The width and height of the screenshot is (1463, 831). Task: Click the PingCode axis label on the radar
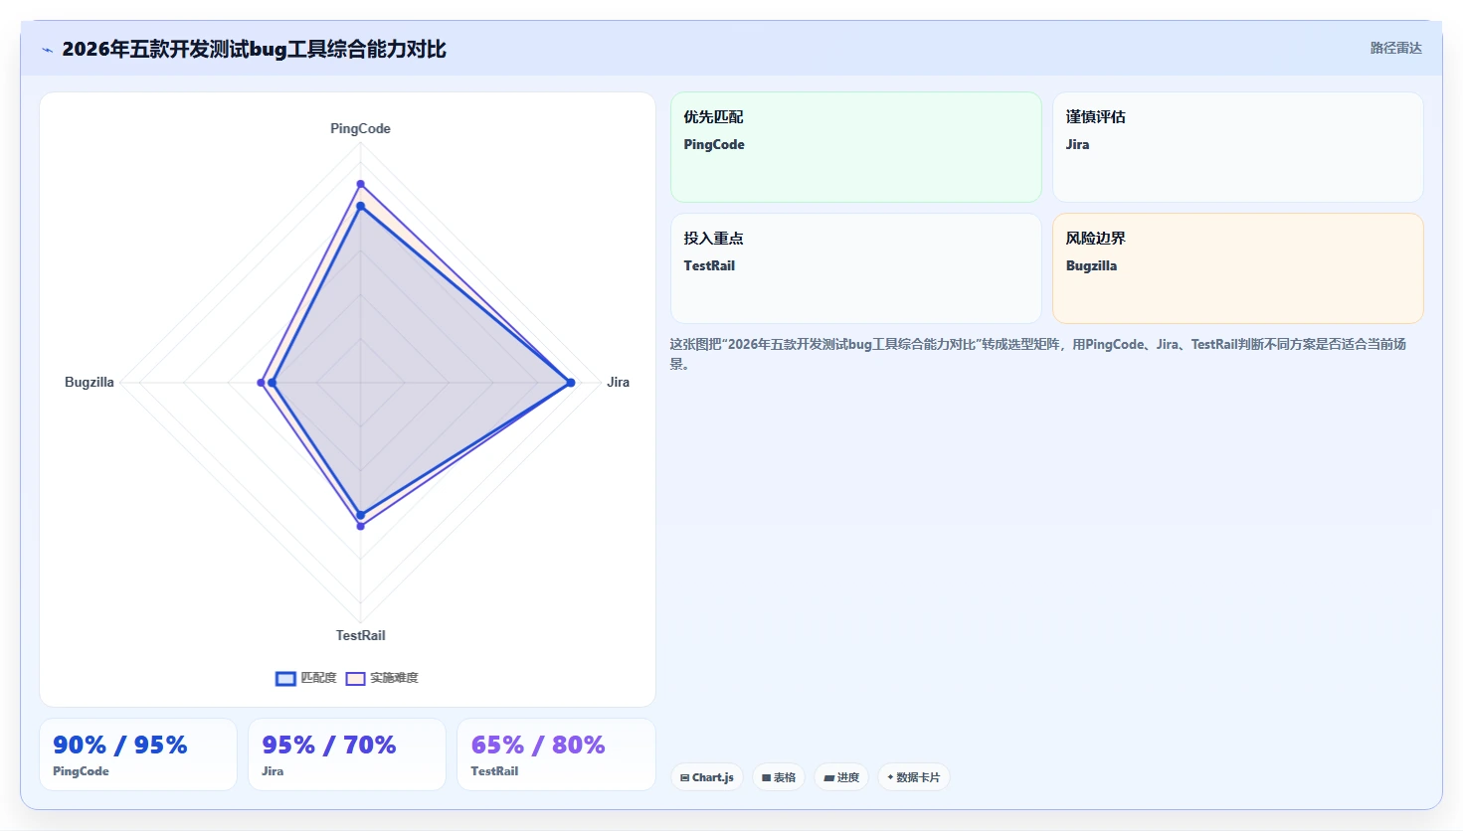click(360, 128)
